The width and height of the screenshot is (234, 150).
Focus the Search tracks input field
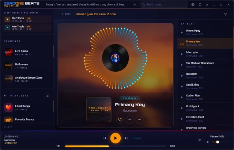click(164, 5)
